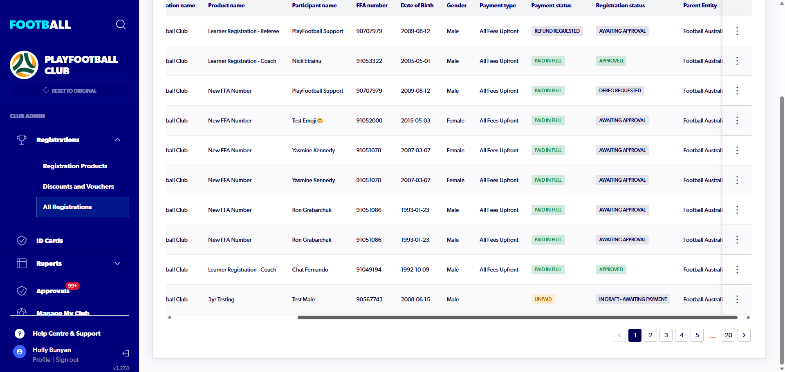
Task: Go to last page 20
Action: pyautogui.click(x=729, y=335)
